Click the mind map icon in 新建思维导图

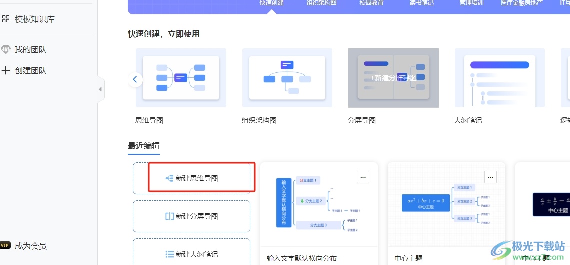[169, 178]
